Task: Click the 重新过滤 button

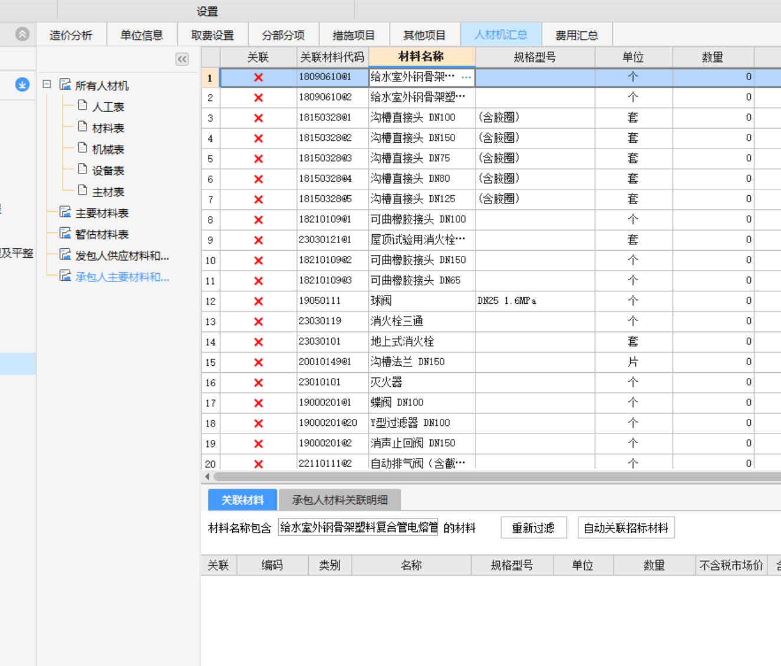Action: coord(533,527)
